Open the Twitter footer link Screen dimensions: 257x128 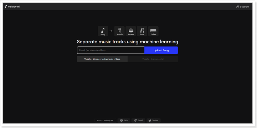click(153, 121)
